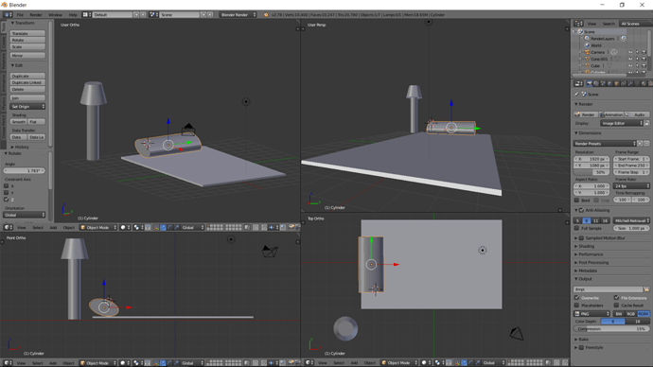Uncheck the Z constraint axis checkbox

[x=7, y=200]
